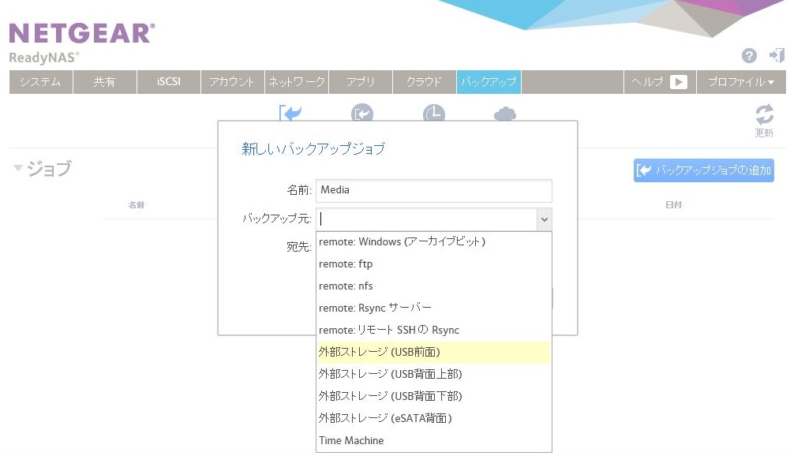Choose 外部ストレージ (USB前面) from list
The height and width of the screenshot is (456, 790).
pyautogui.click(x=380, y=352)
